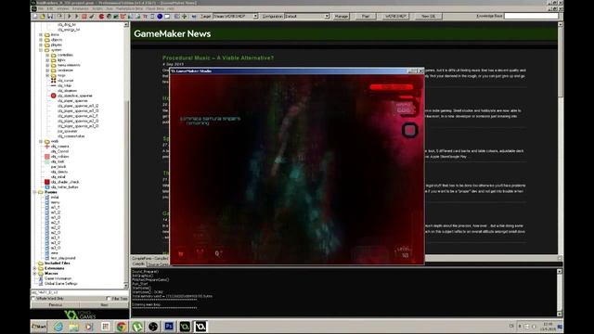
Task: Expand the Extensions folder
Action: tap(34, 268)
